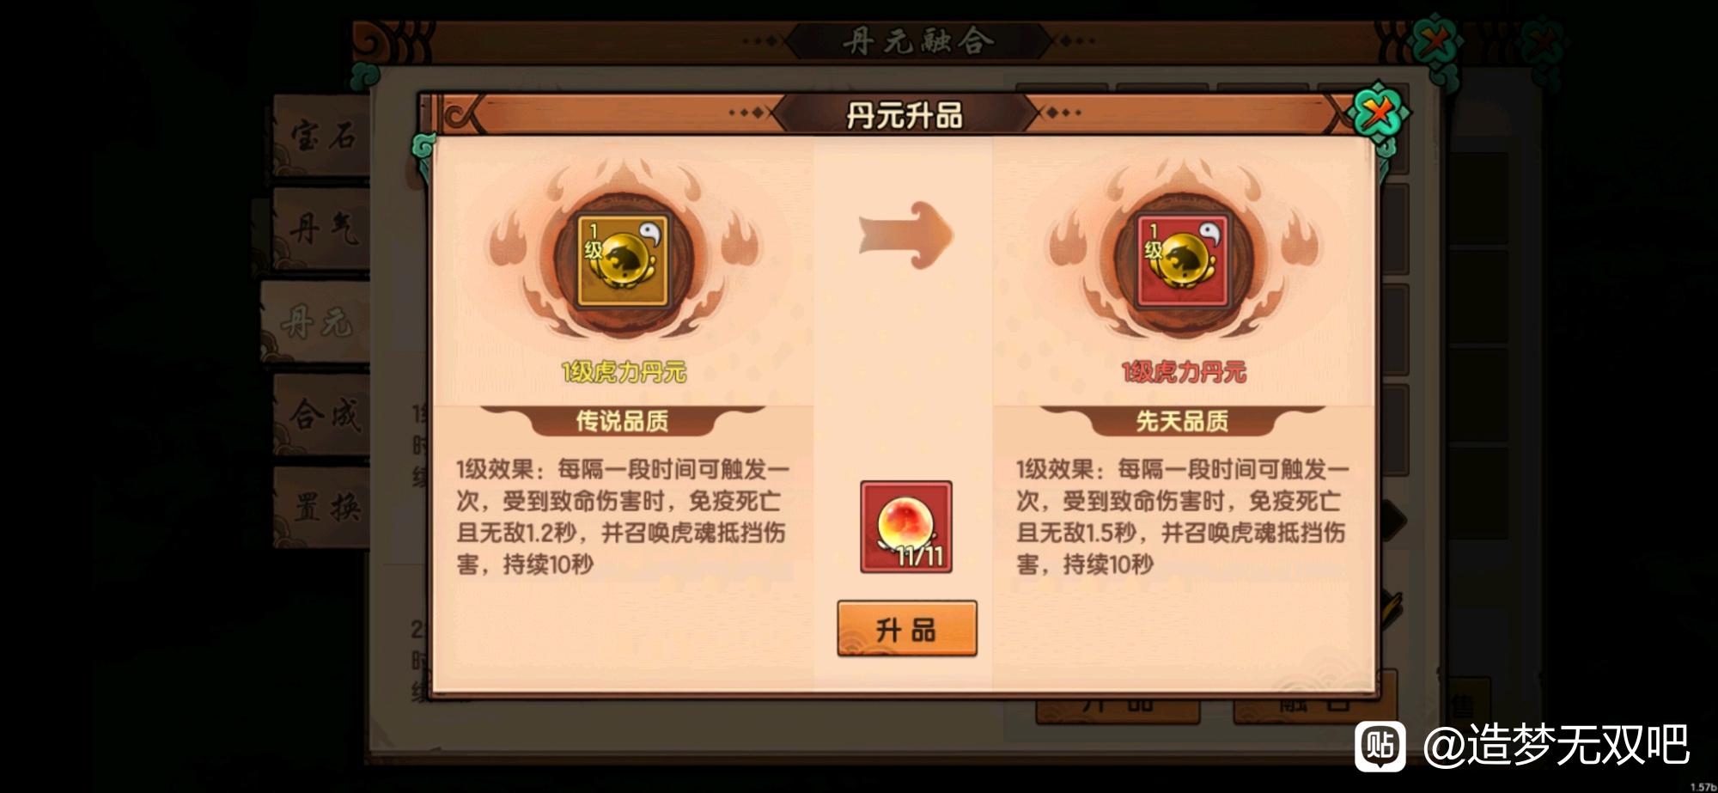Click the 贴吧 logo watermark icon

click(1380, 746)
